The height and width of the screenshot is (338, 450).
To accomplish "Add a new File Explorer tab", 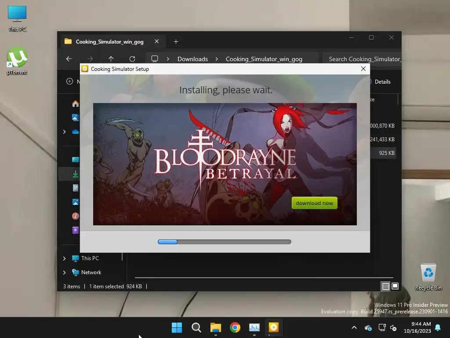I will [x=176, y=42].
